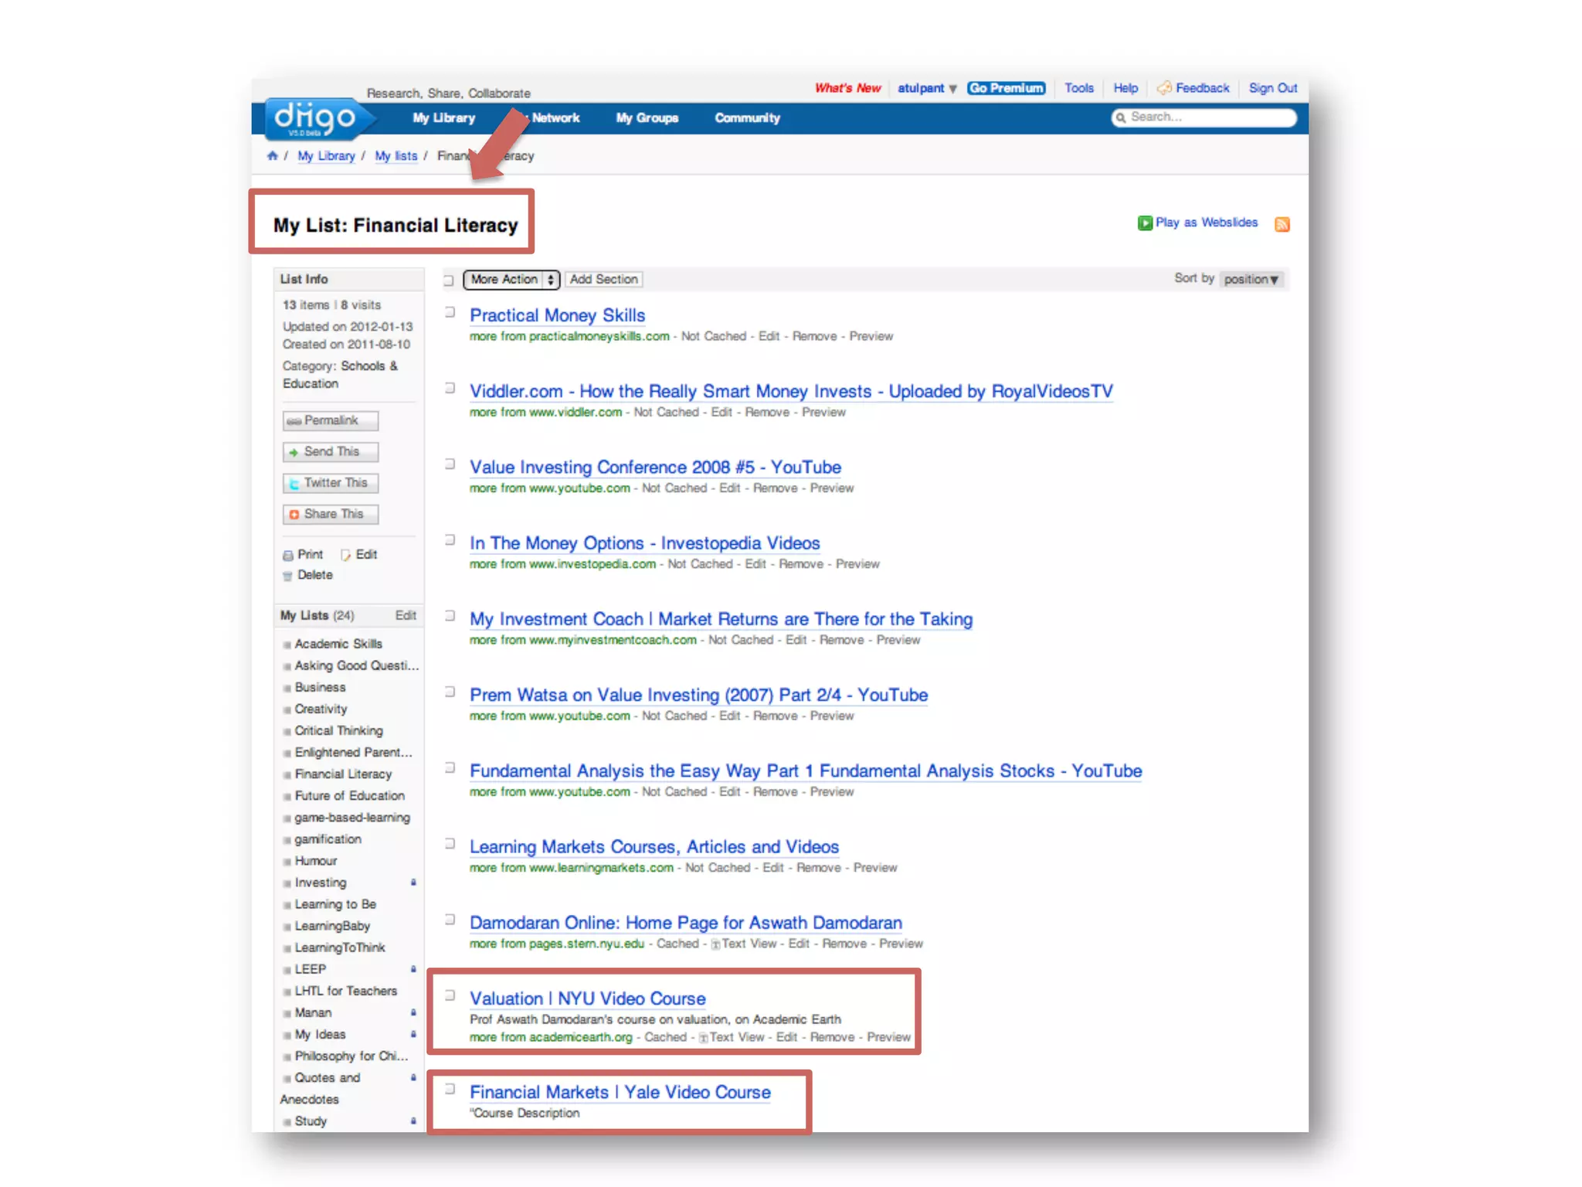Check the Practical Money Skills checkbox
Viewport: 1582px width, 1187px height.
coord(450,312)
